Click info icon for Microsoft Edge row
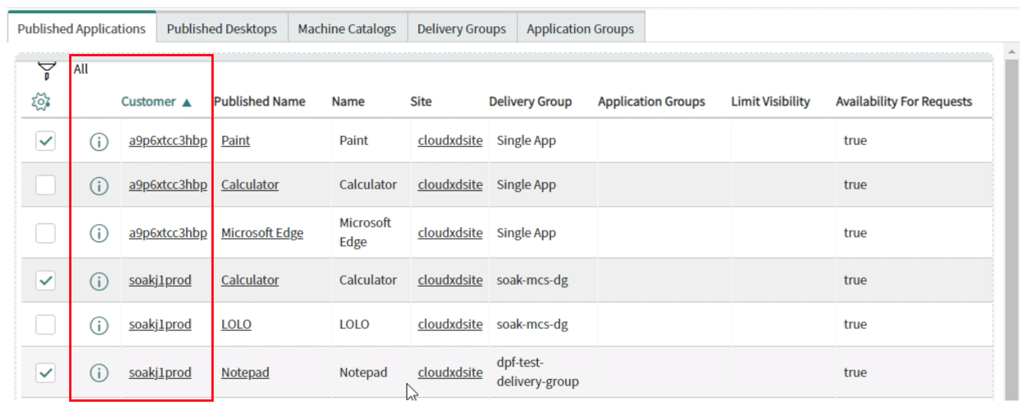1028x411 pixels. tap(99, 233)
